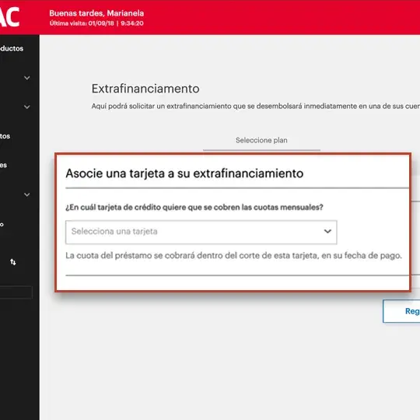Image resolution: width=420 pixels, height=420 pixels.
Task: Expand the sidebar chevron between 'es' and 'o' items
Action: (26, 194)
